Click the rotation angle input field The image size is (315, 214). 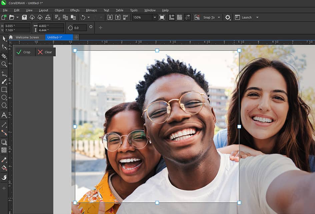click(x=80, y=28)
